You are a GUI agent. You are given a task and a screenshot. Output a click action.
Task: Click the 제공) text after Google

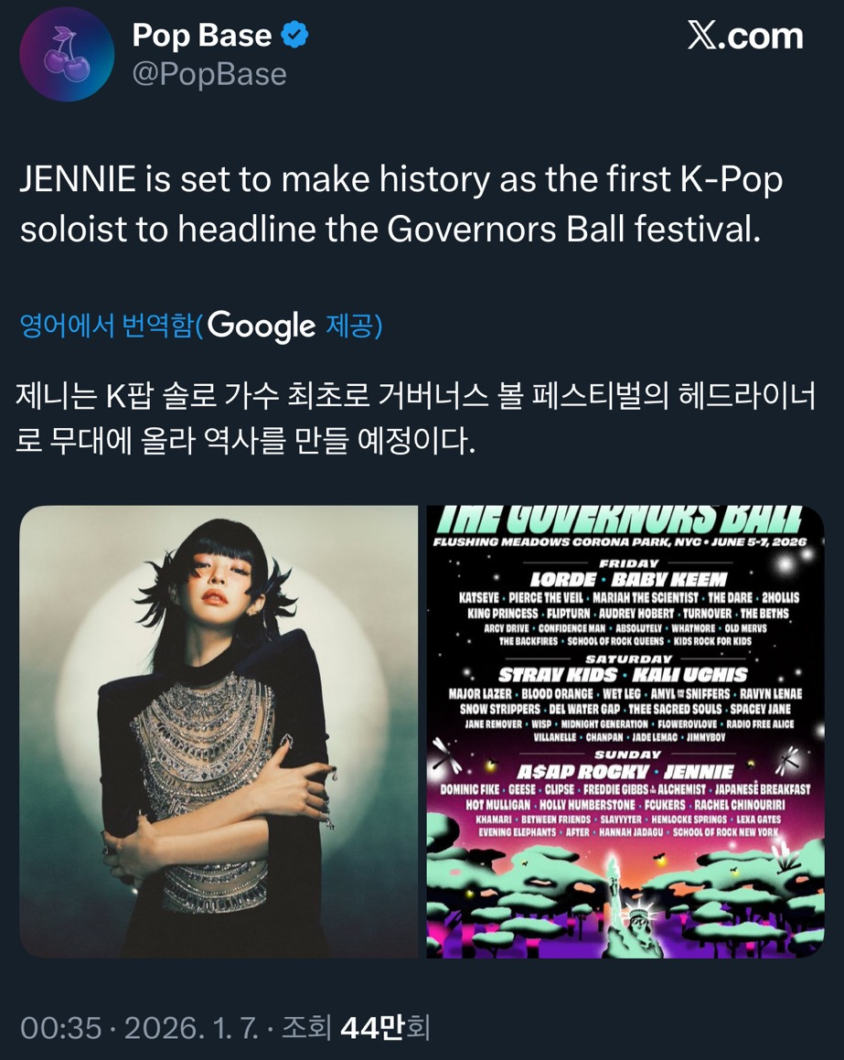click(x=354, y=327)
